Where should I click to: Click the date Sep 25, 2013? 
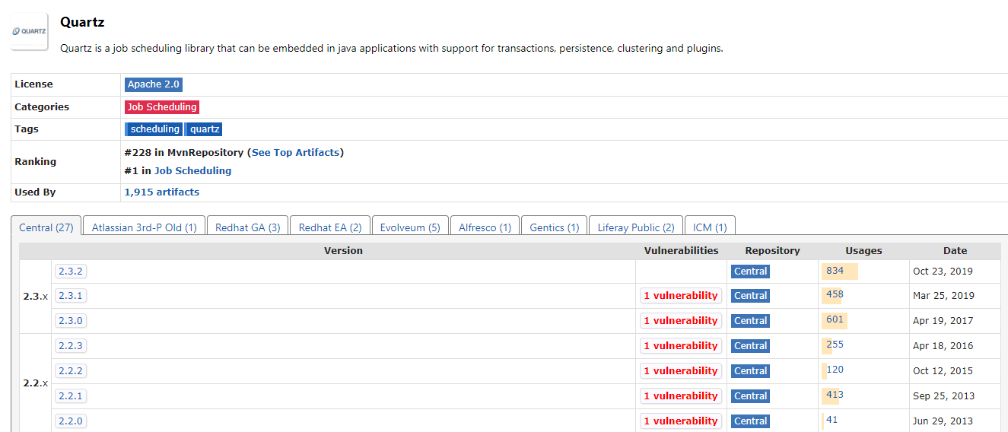[x=943, y=396]
